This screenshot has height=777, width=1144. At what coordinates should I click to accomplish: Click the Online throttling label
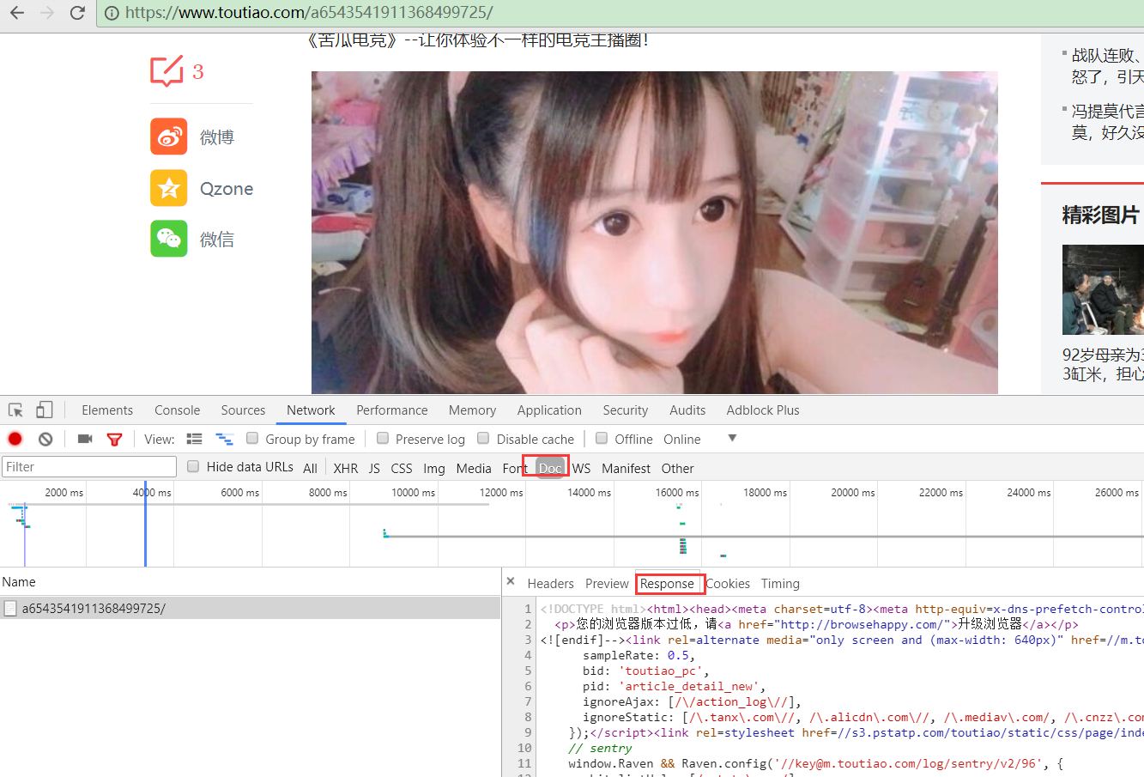pos(681,439)
